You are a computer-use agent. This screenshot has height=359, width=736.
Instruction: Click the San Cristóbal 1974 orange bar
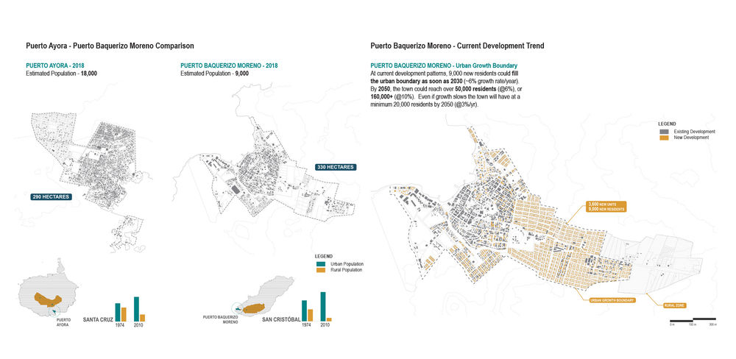click(311, 316)
